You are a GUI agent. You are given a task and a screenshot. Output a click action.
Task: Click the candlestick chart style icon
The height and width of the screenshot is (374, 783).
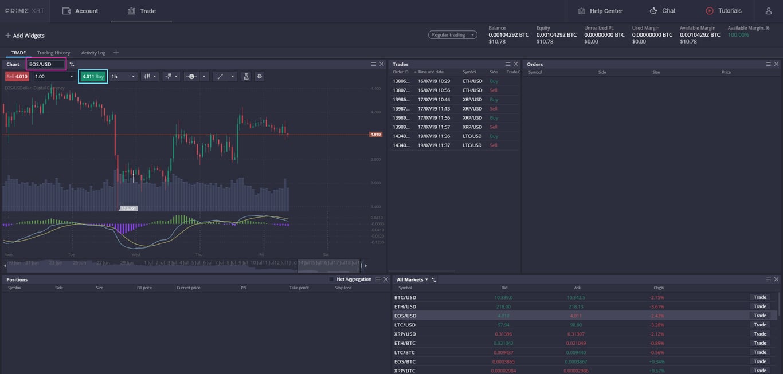[x=148, y=76]
